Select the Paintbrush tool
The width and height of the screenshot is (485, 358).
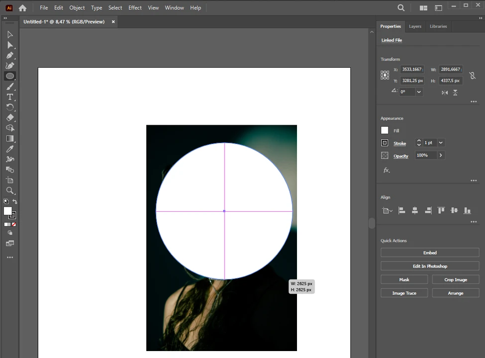10,87
